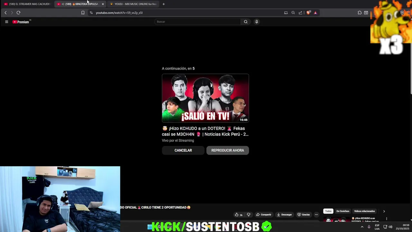The width and height of the screenshot is (412, 232).
Task: Select the Videos relacionados filter chip
Action: 364,211
